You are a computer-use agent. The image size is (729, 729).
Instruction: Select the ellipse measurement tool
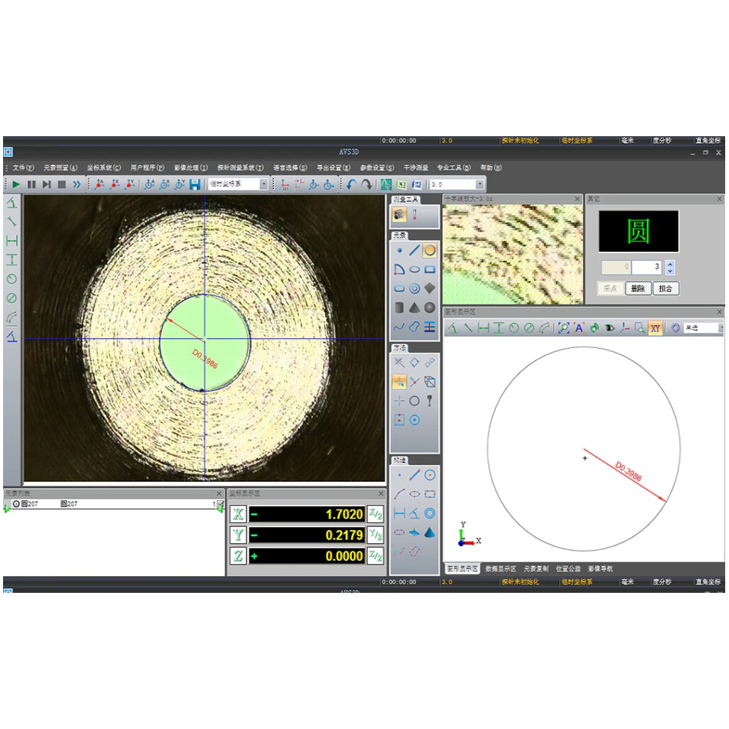click(415, 270)
